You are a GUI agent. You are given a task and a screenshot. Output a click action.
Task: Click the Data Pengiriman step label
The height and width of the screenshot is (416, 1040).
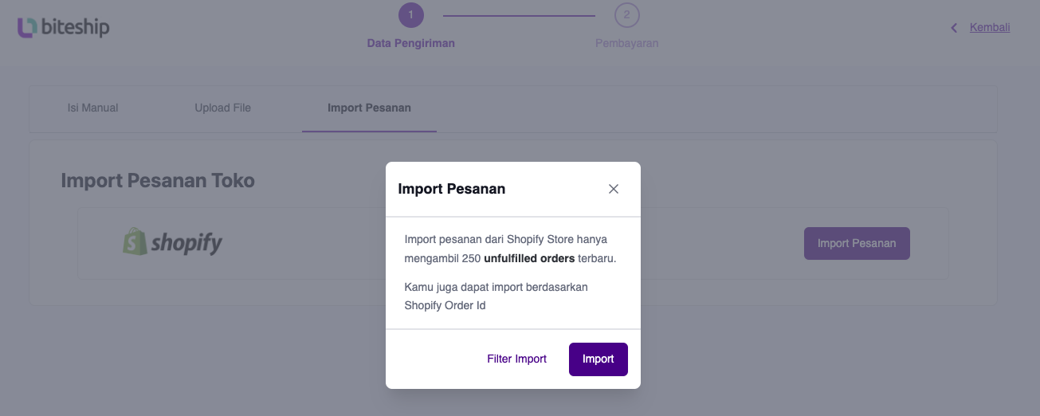click(410, 43)
